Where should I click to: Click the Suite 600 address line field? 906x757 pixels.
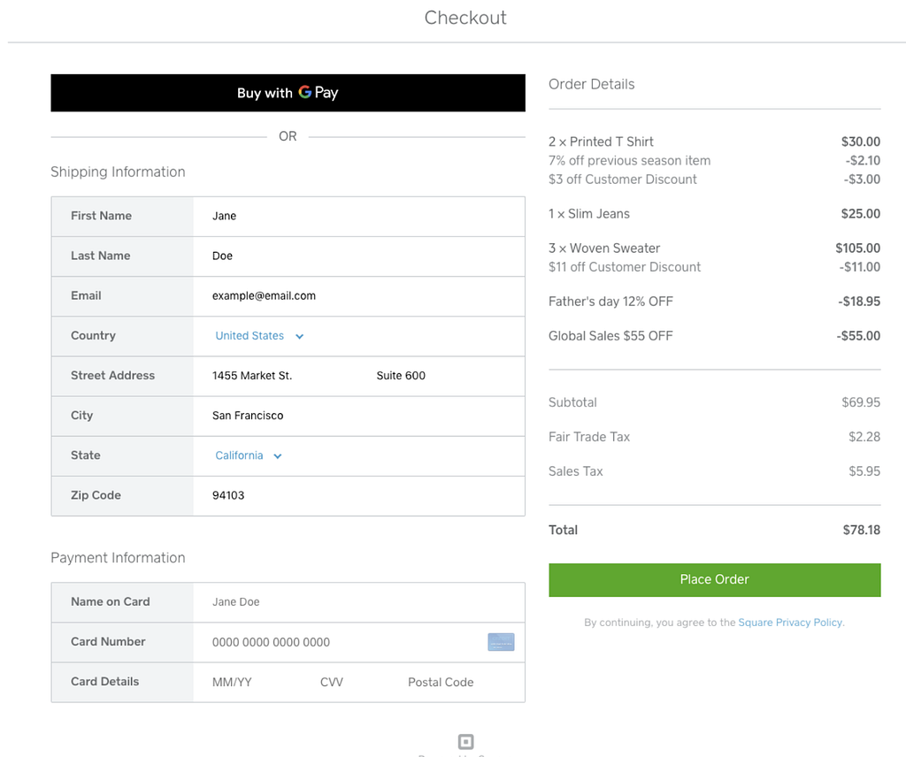(442, 375)
